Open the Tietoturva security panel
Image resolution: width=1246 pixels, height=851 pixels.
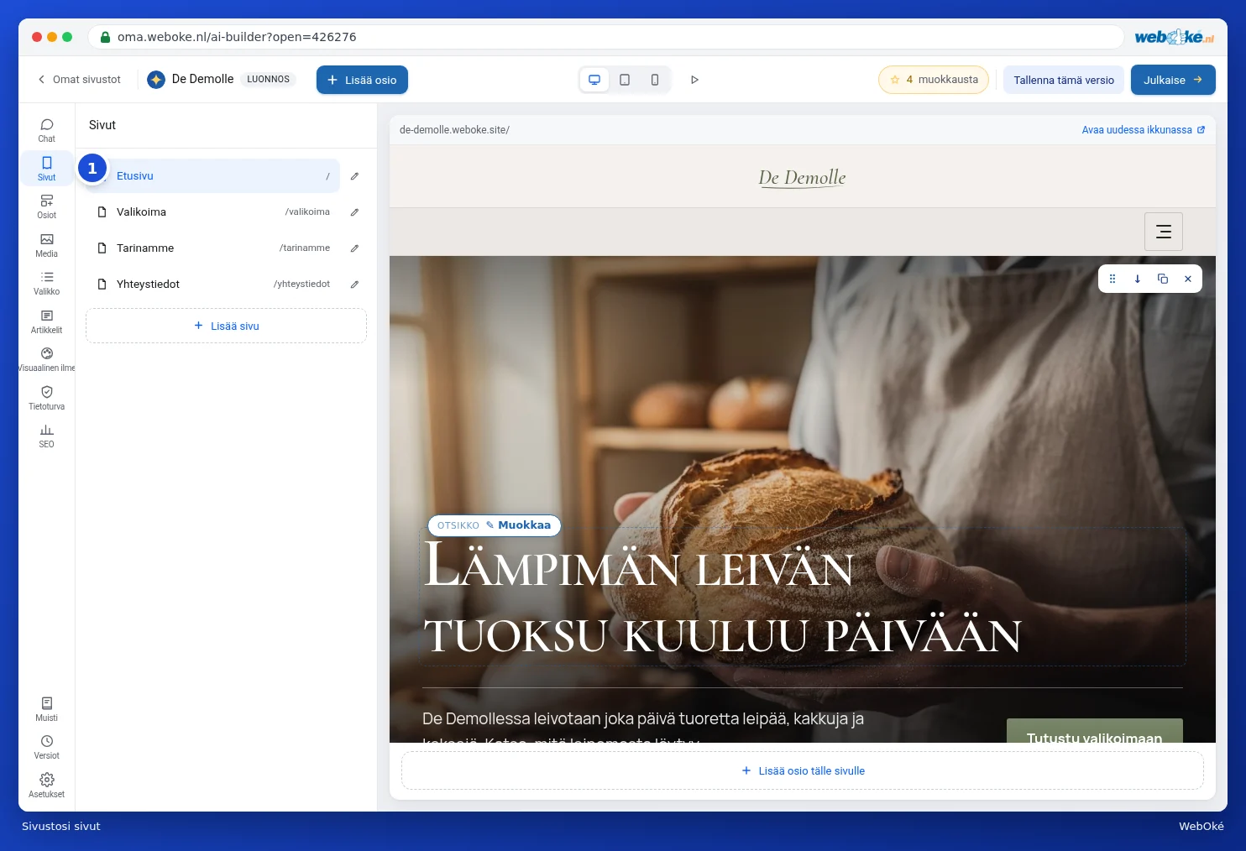click(x=47, y=398)
